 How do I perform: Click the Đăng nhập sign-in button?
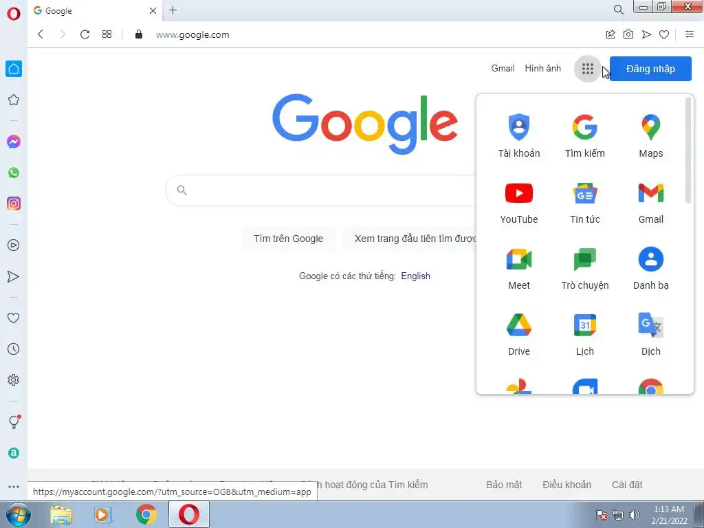pos(650,69)
